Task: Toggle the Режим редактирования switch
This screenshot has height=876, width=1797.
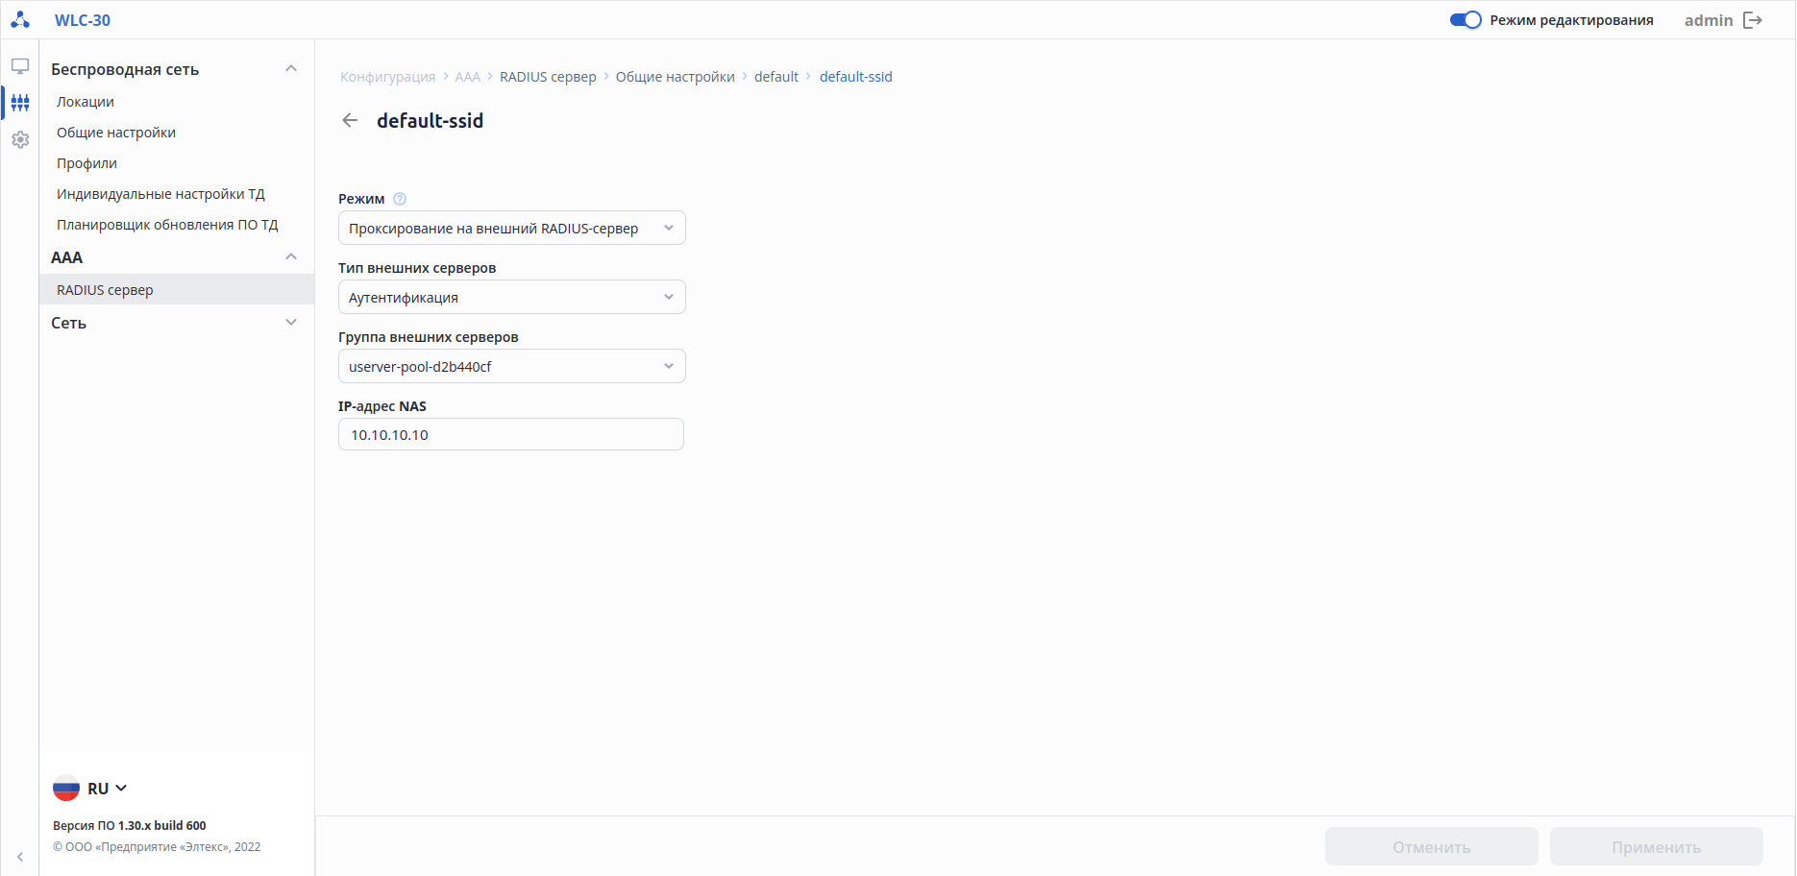Action: pos(1465,20)
